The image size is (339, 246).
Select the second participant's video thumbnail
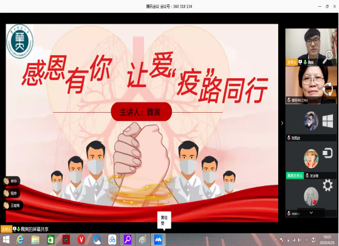tap(311, 85)
